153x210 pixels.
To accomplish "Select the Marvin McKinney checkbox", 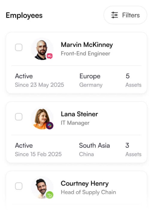I will [x=19, y=47].
